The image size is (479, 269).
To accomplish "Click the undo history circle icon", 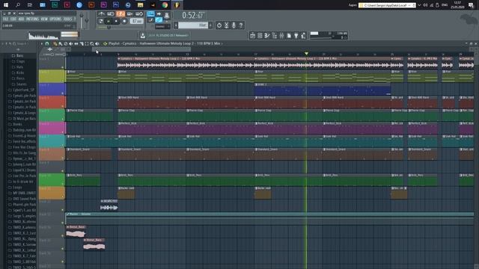I will coord(219,25).
